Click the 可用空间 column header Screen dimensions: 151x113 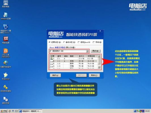click(92, 56)
